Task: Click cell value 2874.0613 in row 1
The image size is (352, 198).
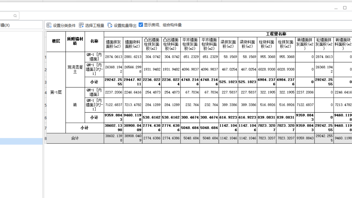Action: coord(113,57)
